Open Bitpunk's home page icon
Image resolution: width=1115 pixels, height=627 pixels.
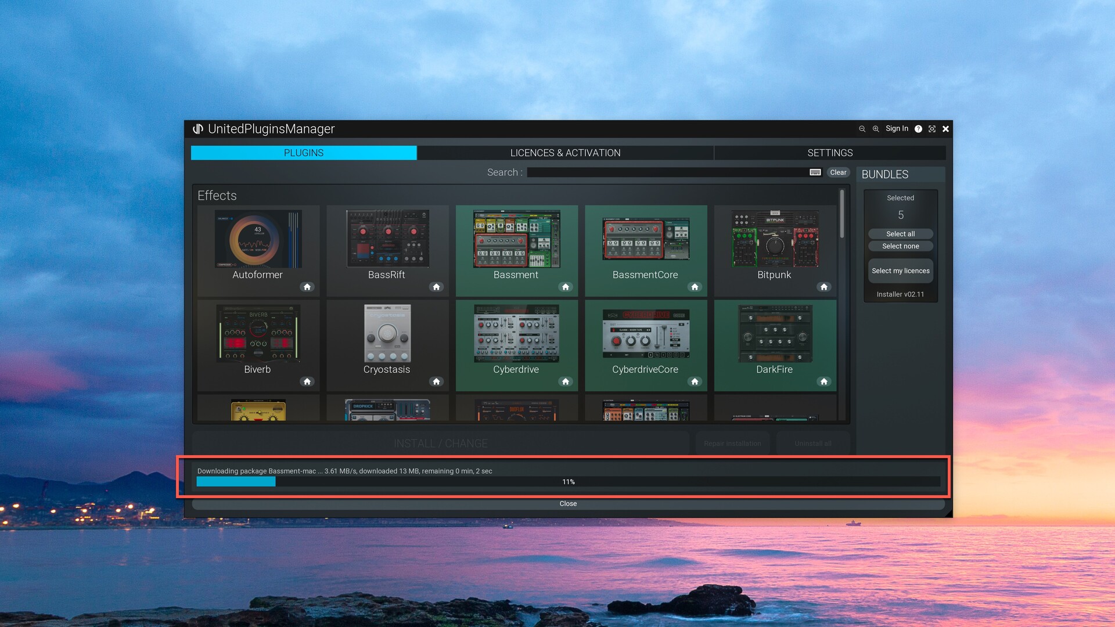click(x=823, y=287)
